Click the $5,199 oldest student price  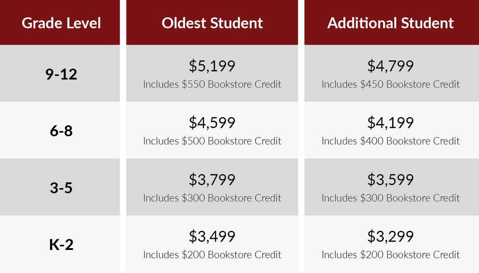pyautogui.click(x=212, y=66)
